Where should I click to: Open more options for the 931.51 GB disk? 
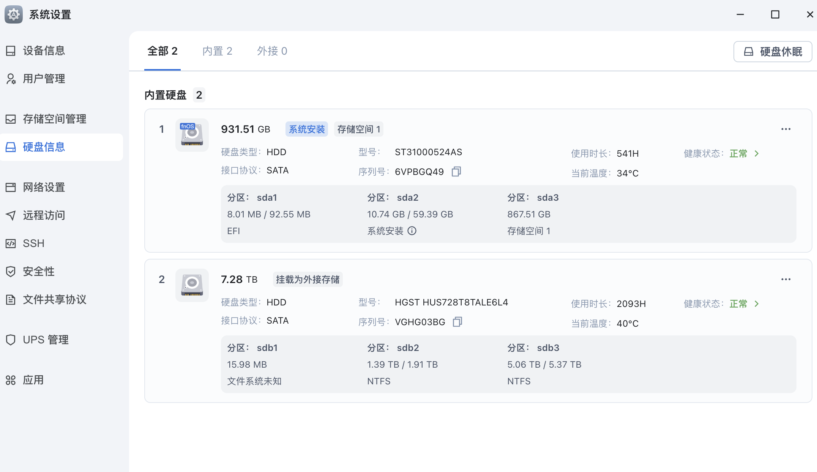point(786,129)
